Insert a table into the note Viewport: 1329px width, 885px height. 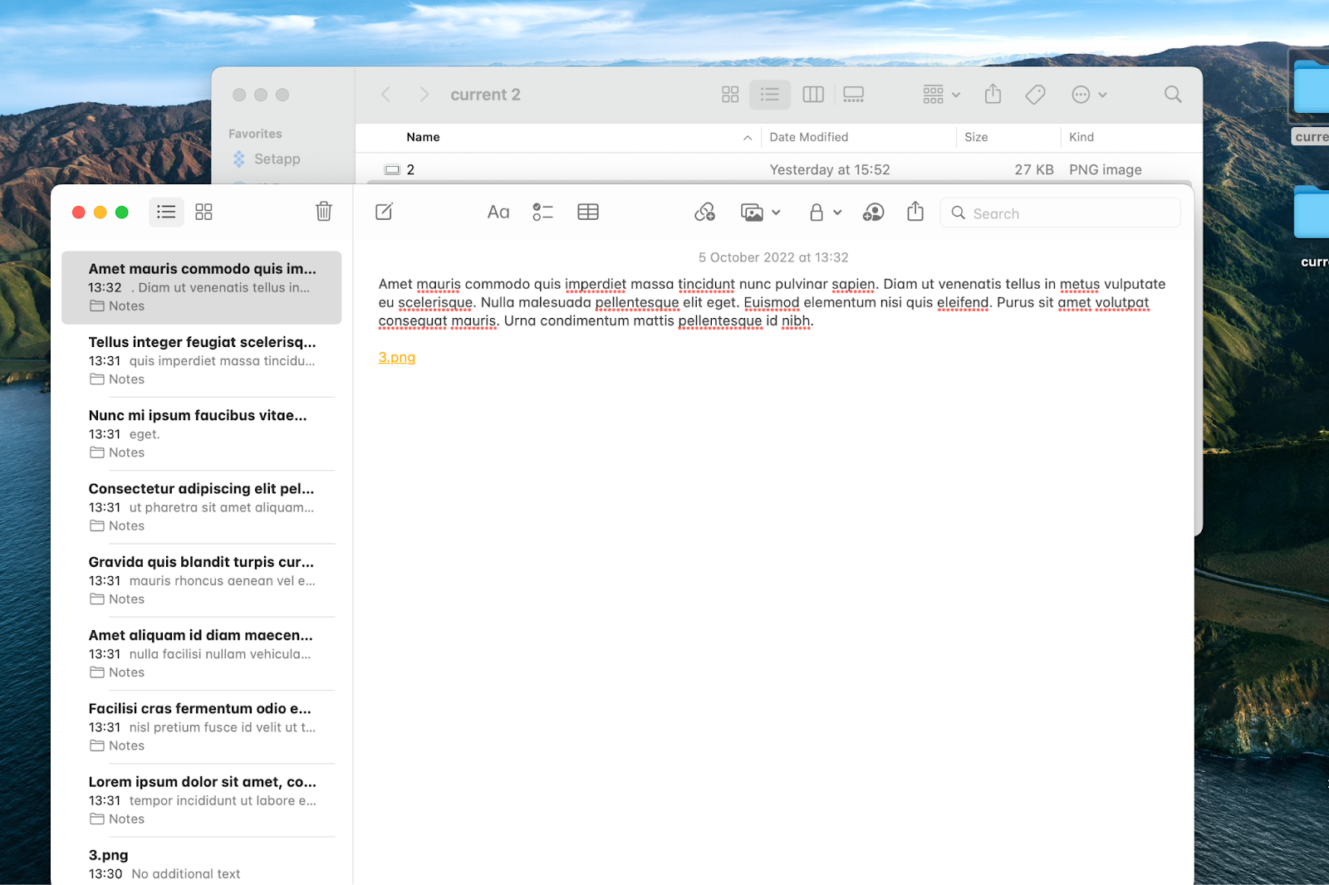click(587, 212)
